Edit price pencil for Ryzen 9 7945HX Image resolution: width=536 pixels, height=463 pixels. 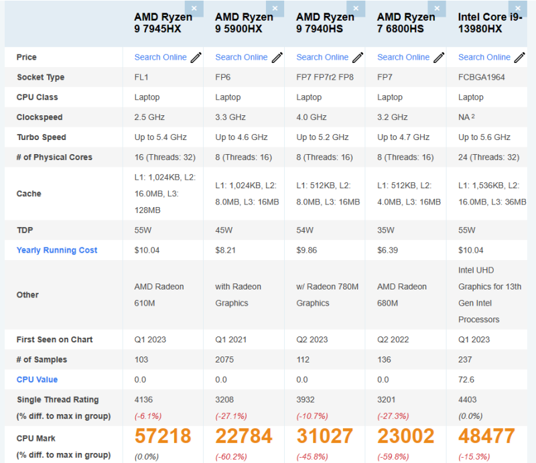196,58
